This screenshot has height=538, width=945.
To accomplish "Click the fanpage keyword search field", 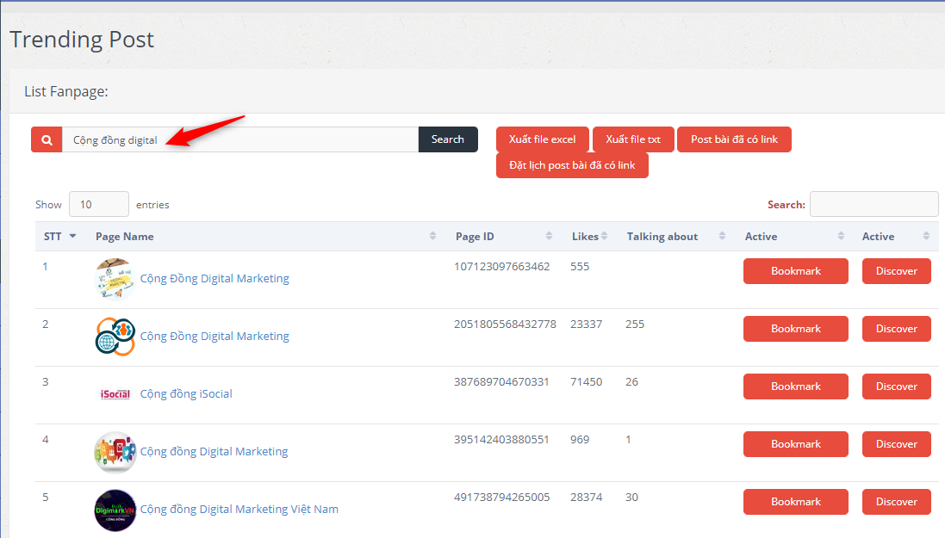I will [239, 139].
